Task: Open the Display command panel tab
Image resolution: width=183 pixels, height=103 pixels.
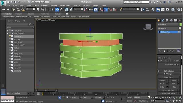Action: pyautogui.click(x=175, y=21)
